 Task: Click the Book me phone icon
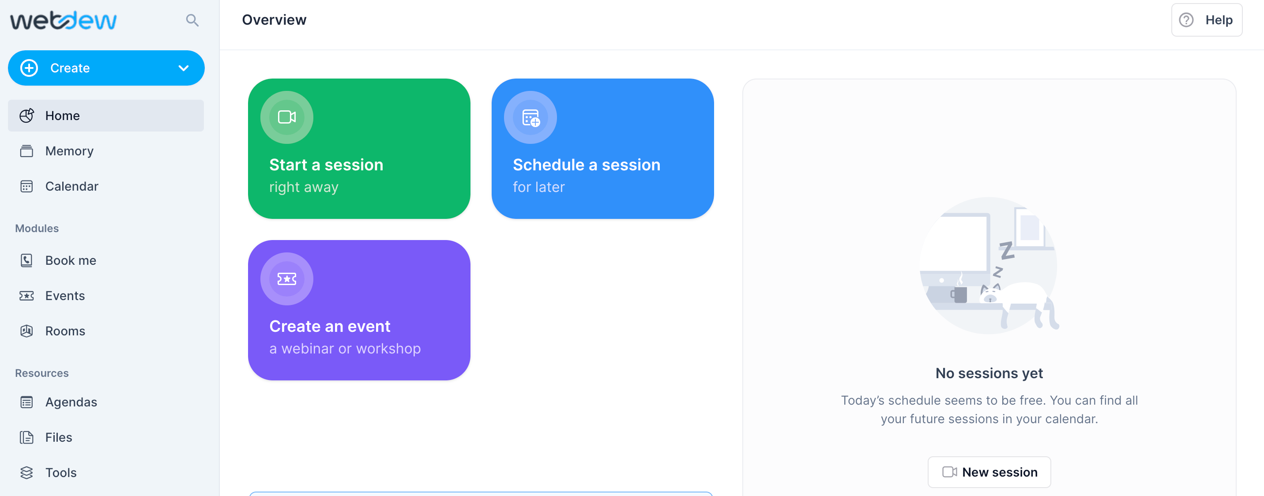coord(26,260)
